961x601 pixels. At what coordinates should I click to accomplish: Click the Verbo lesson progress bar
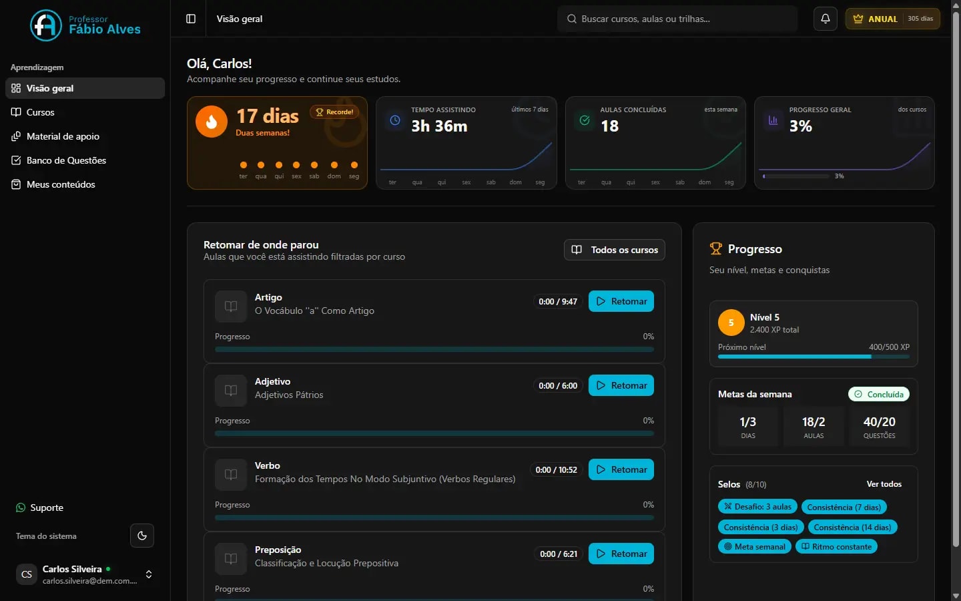(434, 518)
